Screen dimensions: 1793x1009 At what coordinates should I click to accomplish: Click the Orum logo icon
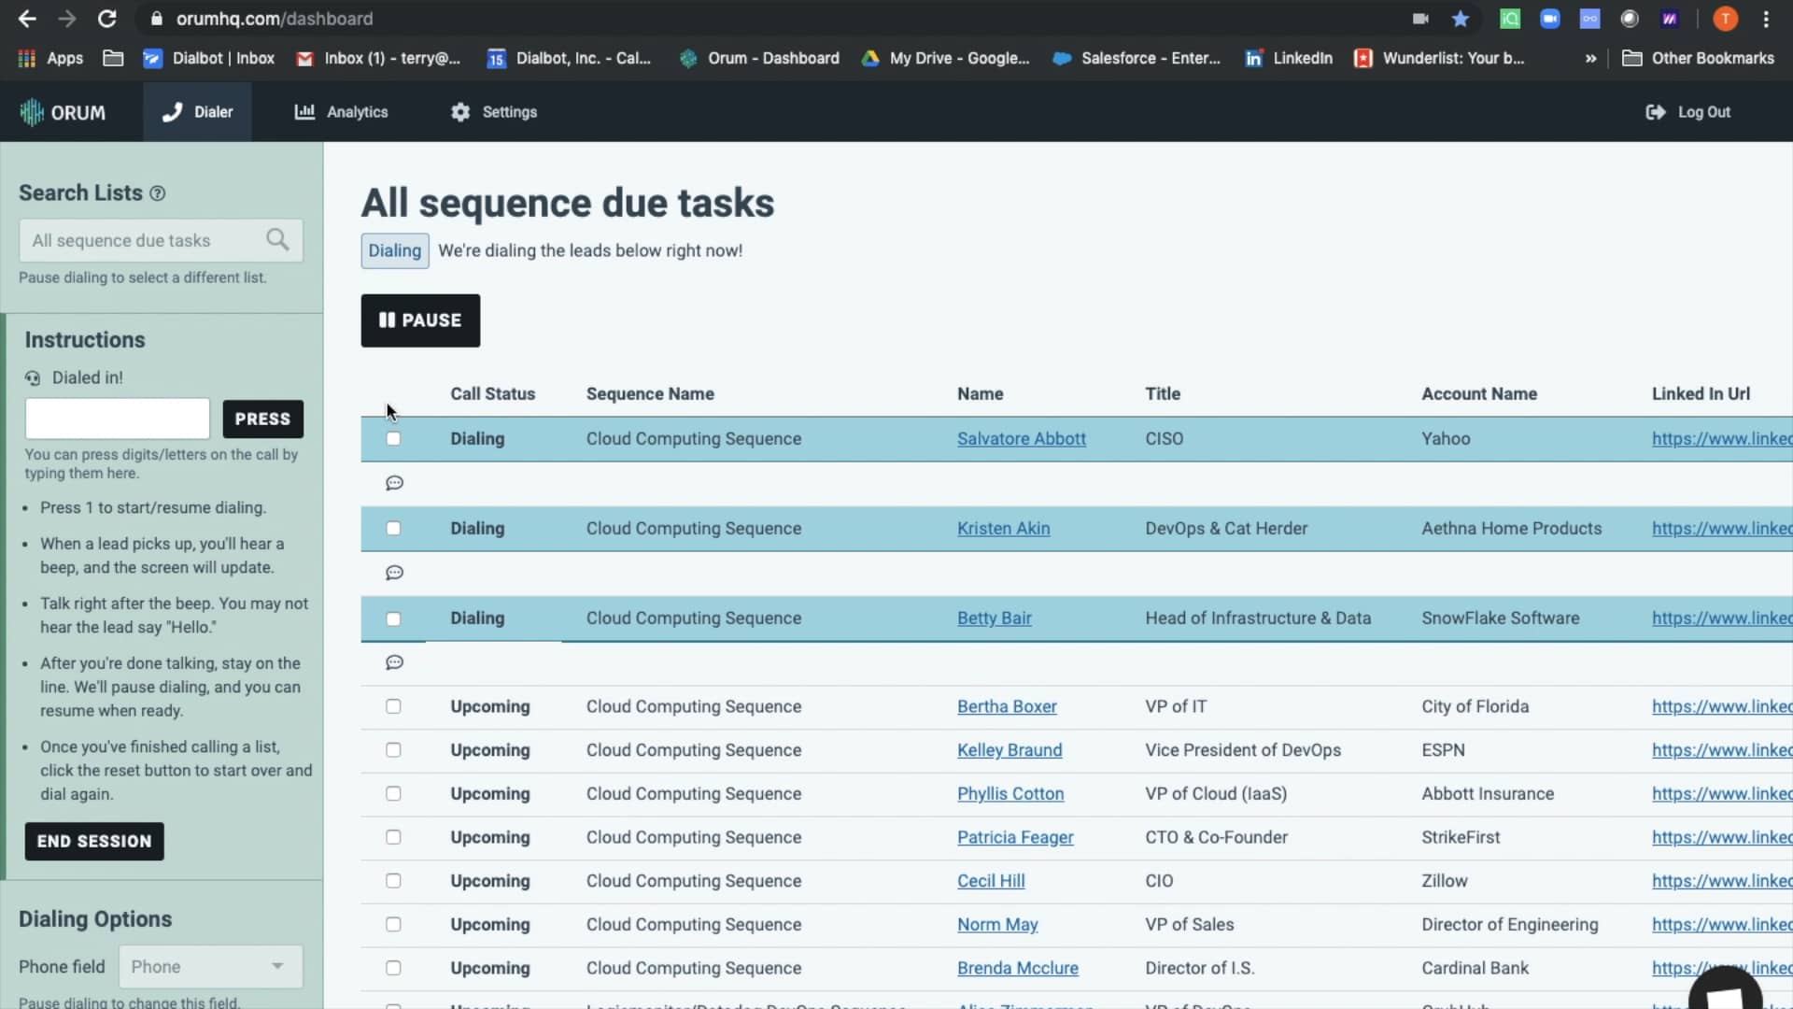(x=32, y=112)
